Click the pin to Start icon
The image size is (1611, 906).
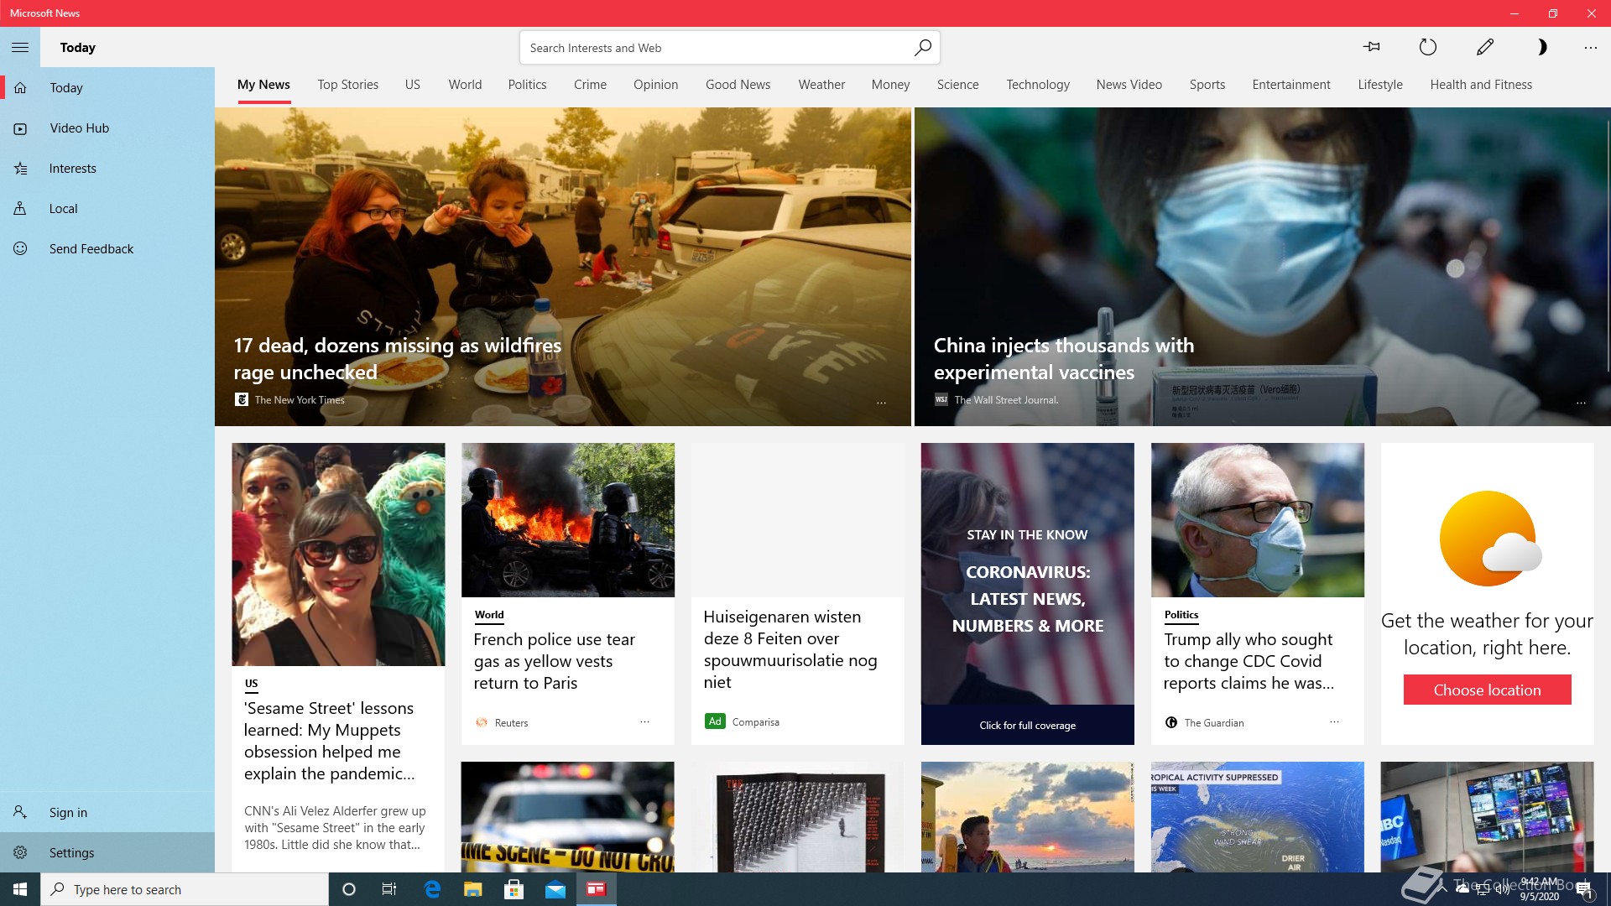[1372, 47]
